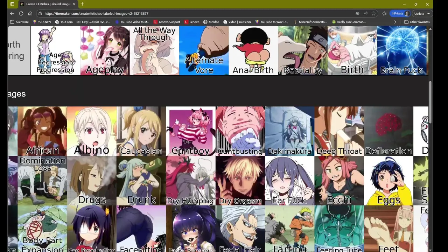Image resolution: width=448 pixels, height=252 pixels.
Task: Add this page to favorites star
Action: coord(373,14)
